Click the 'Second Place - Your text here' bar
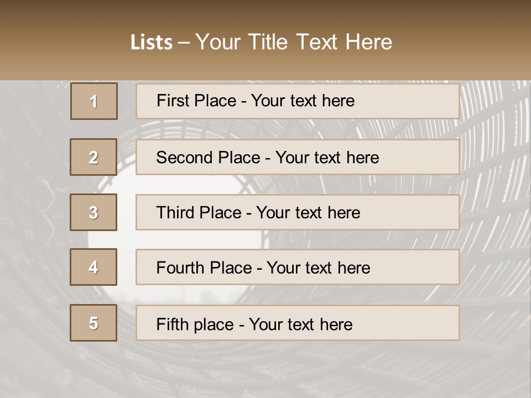 (x=298, y=157)
